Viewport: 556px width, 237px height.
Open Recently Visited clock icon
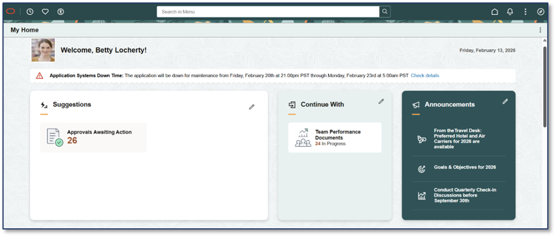point(30,12)
